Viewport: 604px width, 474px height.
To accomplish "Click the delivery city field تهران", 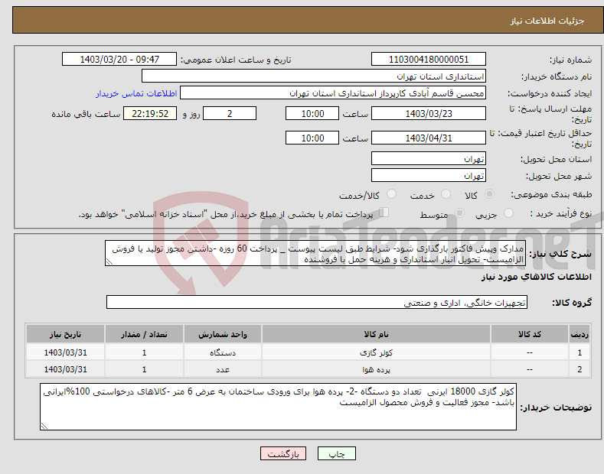I will 429,175.
